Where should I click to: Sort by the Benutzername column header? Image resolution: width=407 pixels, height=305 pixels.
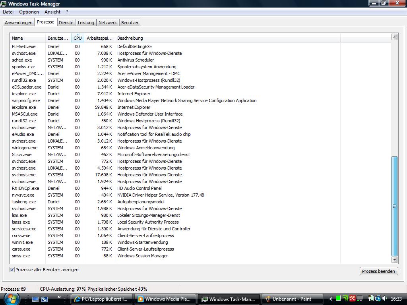click(58, 38)
